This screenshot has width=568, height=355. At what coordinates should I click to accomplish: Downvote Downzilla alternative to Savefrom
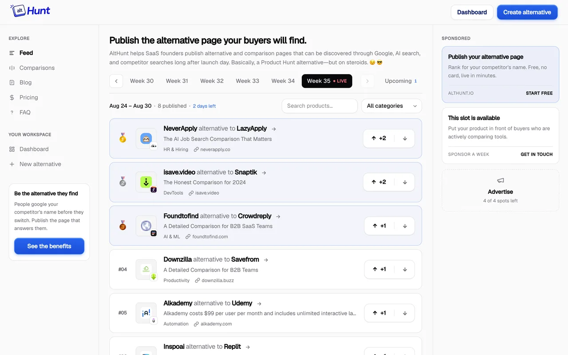(x=405, y=269)
